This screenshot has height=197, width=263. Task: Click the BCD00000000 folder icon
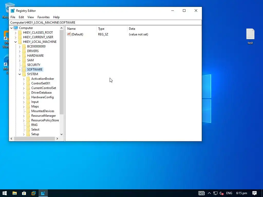(24, 46)
